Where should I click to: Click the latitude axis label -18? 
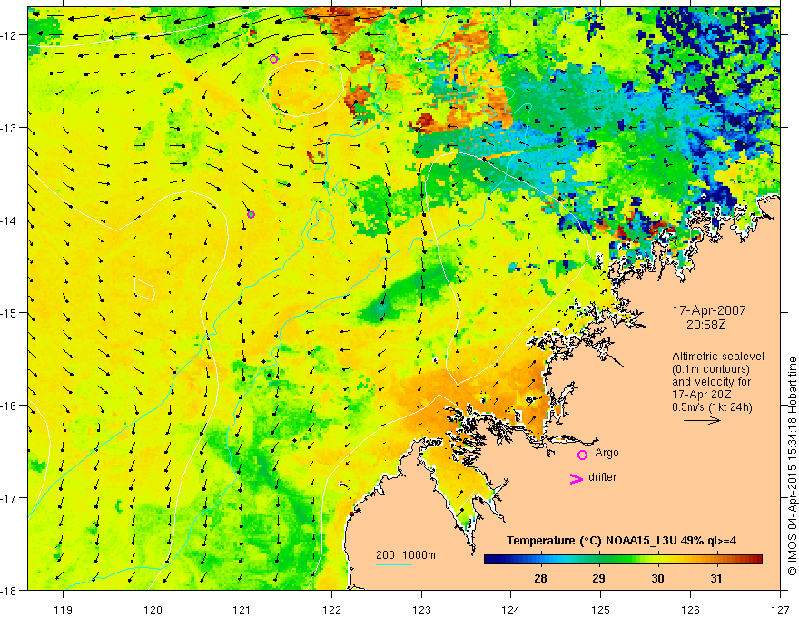click(x=10, y=591)
